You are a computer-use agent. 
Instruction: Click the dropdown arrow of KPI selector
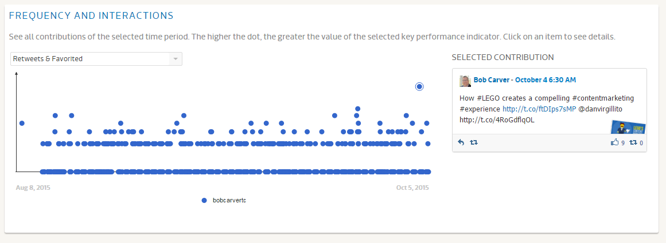pos(176,59)
